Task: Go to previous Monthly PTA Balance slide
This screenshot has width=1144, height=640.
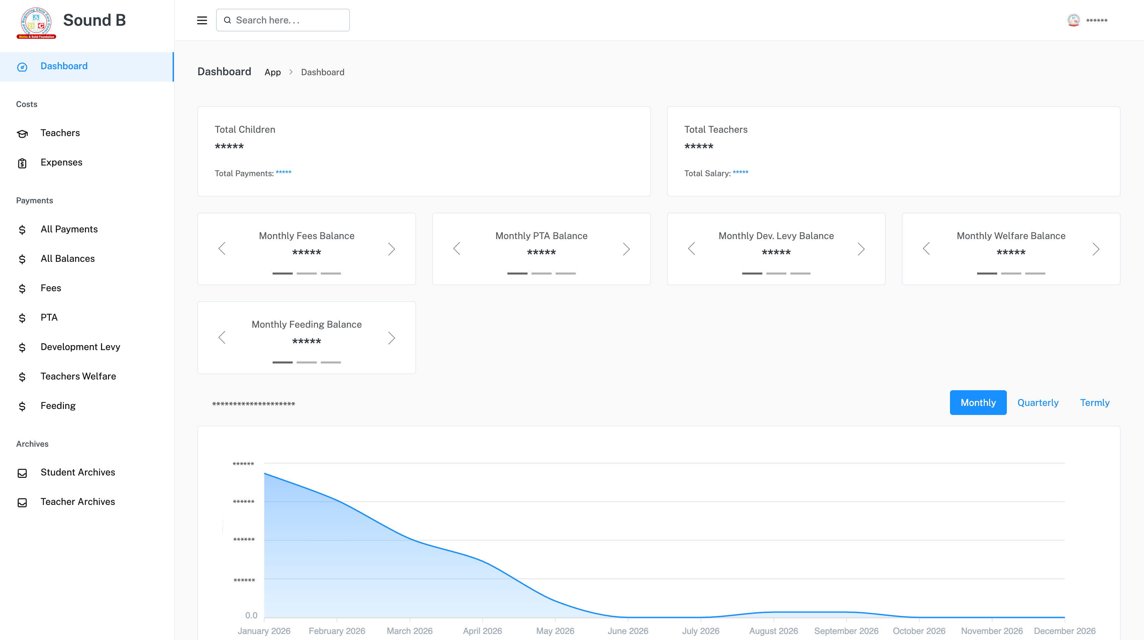Action: [457, 249]
